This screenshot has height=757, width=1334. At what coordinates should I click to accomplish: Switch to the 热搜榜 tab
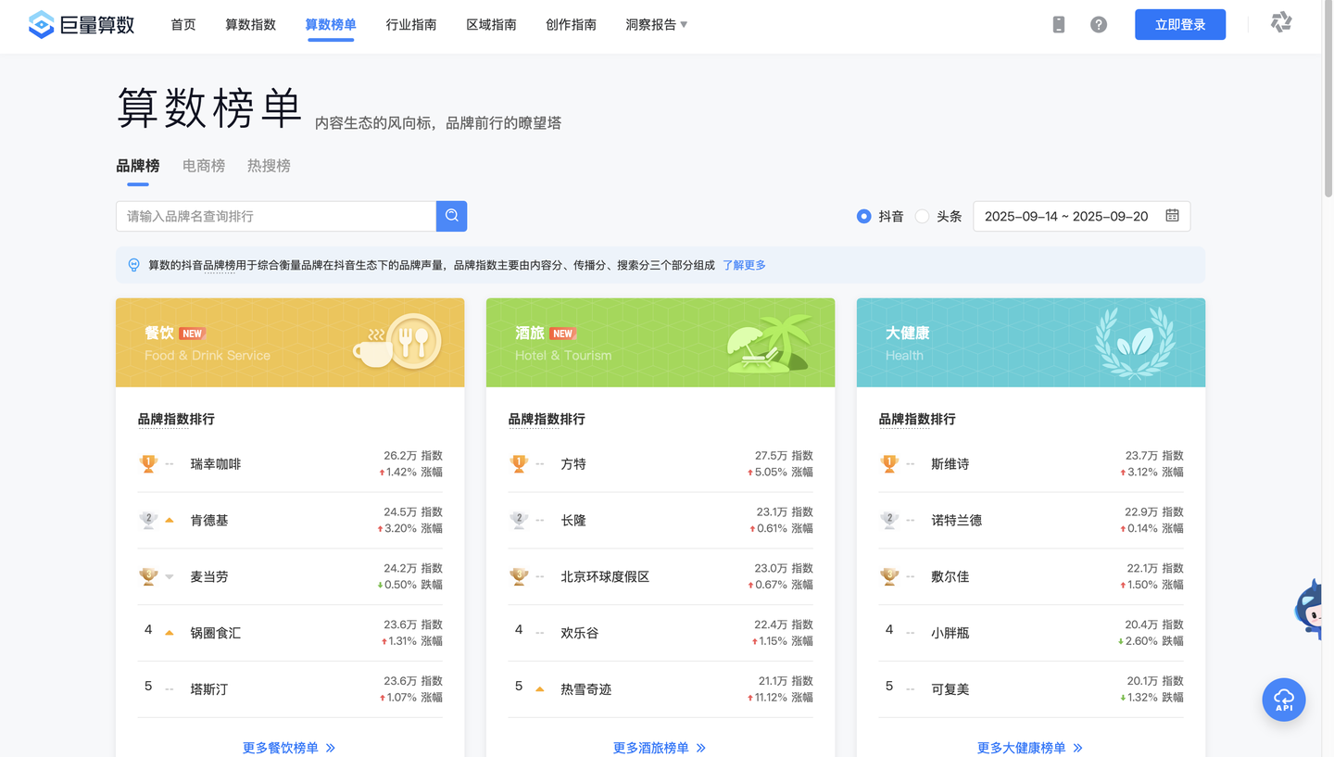269,165
